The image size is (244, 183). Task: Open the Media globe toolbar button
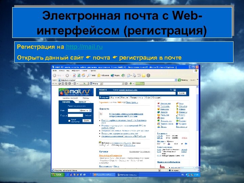click(115, 76)
